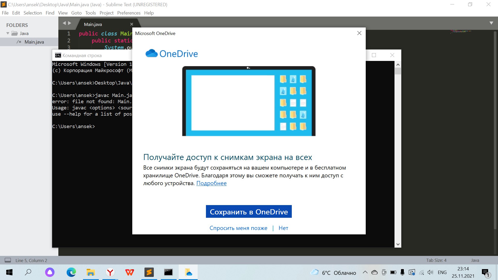
Task: Click the microphone tray icon
Action: tap(402, 272)
